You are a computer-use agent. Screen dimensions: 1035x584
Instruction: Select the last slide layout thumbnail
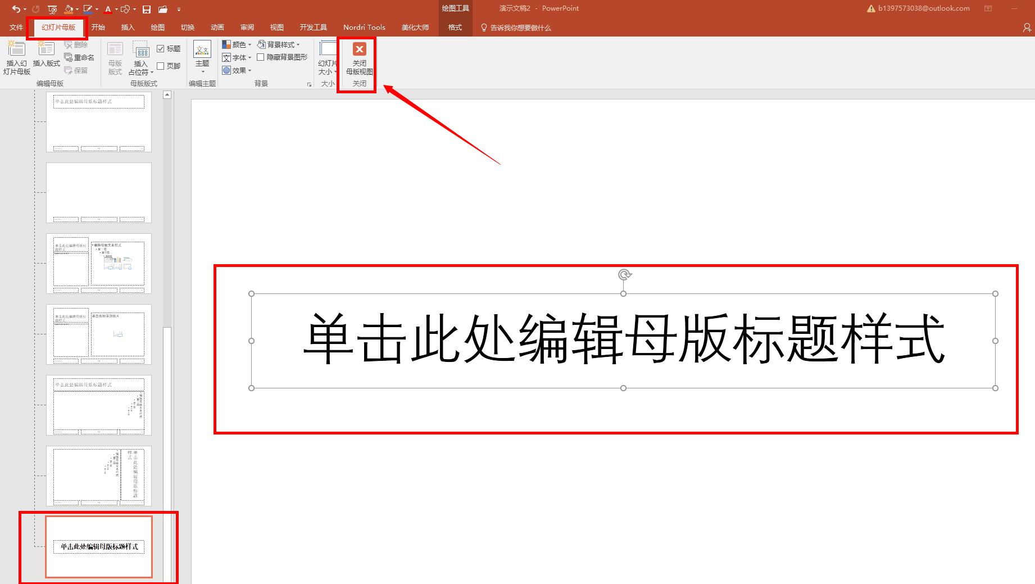[x=98, y=547]
